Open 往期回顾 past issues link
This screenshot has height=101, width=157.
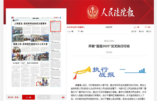(109, 27)
